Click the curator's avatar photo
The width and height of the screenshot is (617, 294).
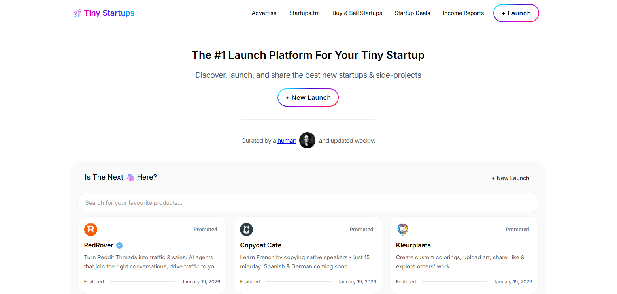coord(307,140)
